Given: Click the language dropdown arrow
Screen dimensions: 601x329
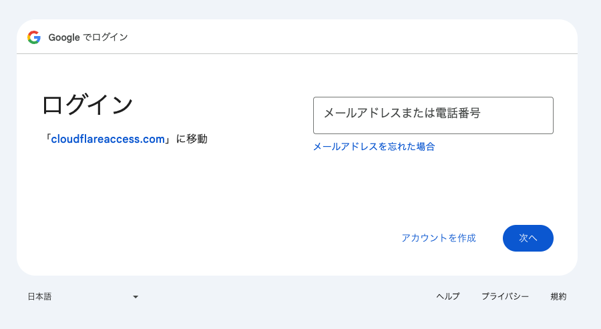Looking at the screenshot, I should tap(136, 297).
